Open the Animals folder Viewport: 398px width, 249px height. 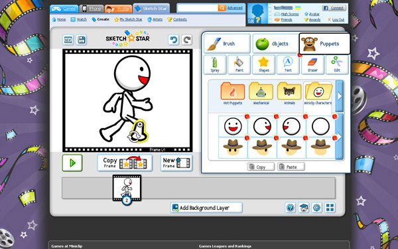coord(289,94)
